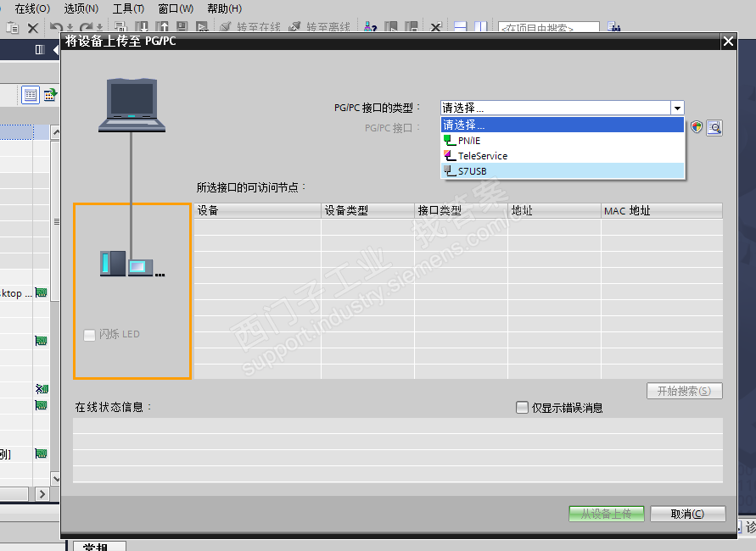Enable 仅显示错误消息 checkbox

pos(522,408)
